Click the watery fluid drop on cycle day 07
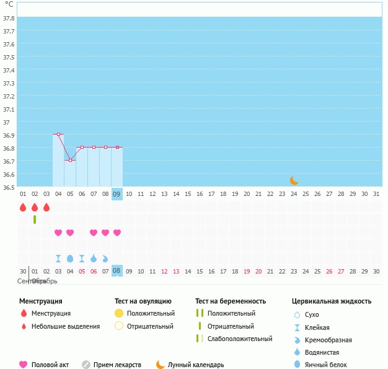The width and height of the screenshot is (388, 369). (94, 258)
